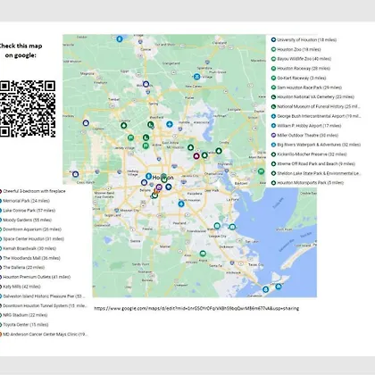The width and height of the screenshot is (375, 375).
Task: Select Houston Zoo (18 miles) in legend
Action: 296,49
